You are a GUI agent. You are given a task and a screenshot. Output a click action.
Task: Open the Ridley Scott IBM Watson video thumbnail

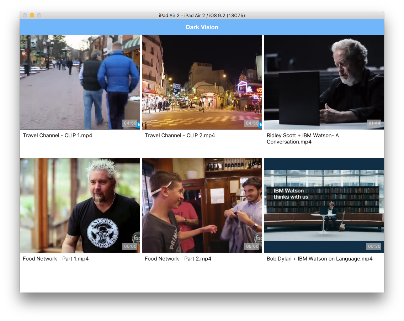coord(324,82)
